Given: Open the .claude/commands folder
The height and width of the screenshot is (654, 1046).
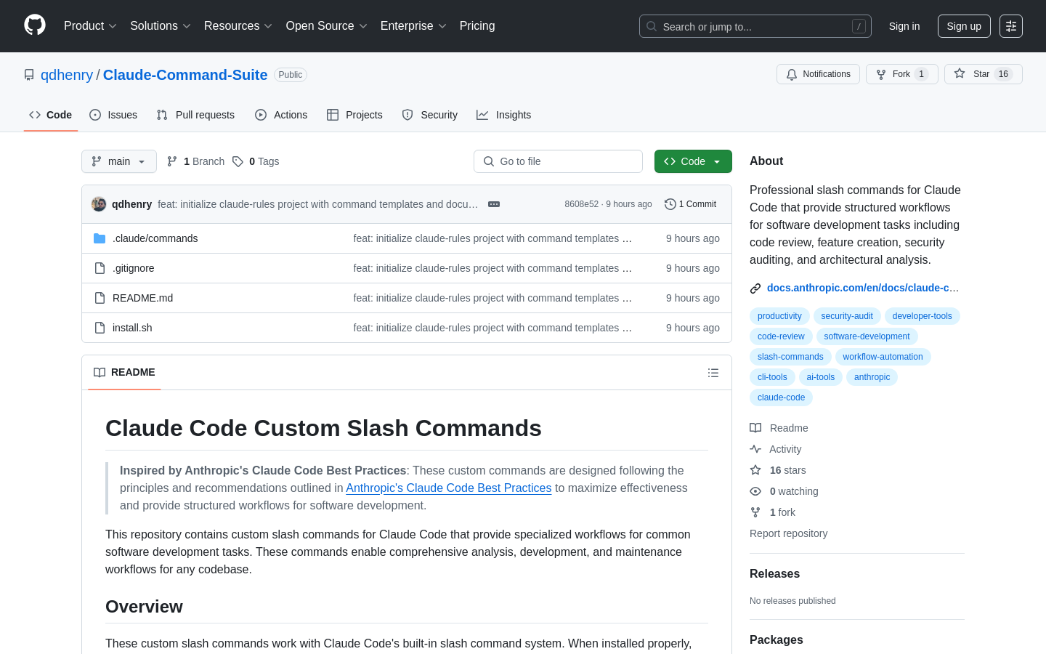Looking at the screenshot, I should (155, 238).
